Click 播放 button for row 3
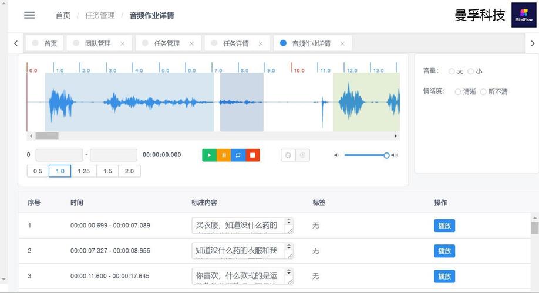Screen dimensions: 539x293 pos(444,276)
